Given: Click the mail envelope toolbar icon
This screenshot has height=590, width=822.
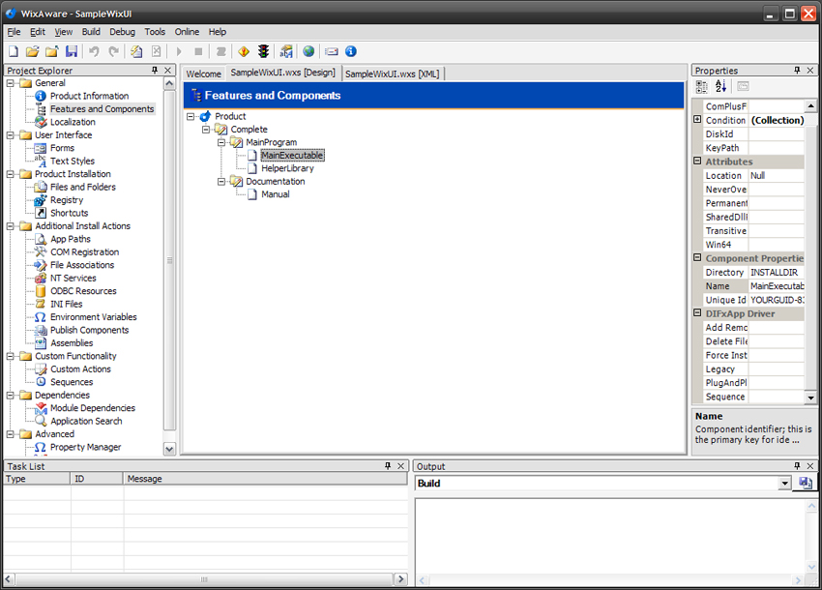Looking at the screenshot, I should 332,51.
